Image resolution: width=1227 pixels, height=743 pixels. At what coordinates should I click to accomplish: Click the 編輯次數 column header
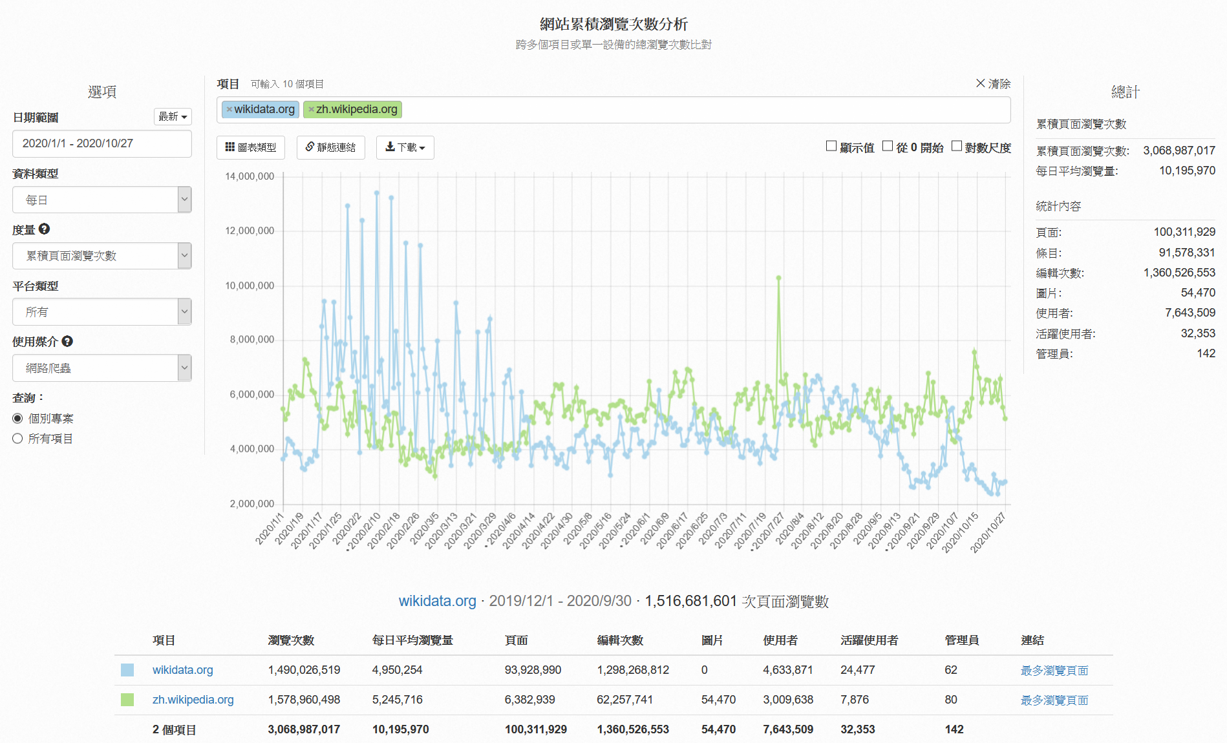620,640
